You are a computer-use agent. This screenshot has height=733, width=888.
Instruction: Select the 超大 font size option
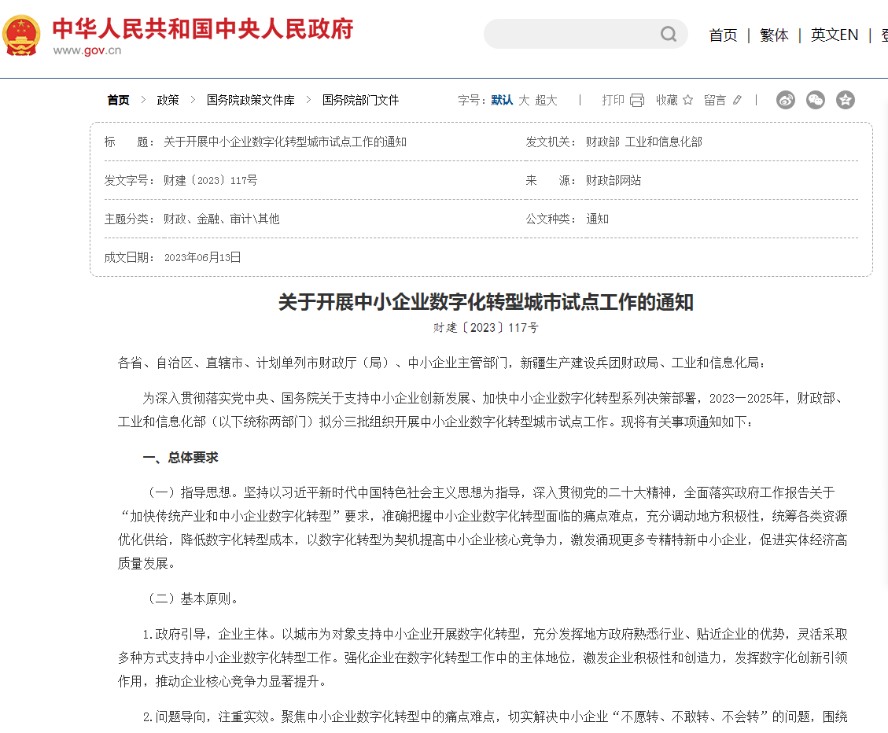(x=548, y=100)
